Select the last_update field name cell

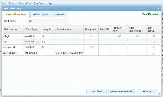[x=13, y=53]
